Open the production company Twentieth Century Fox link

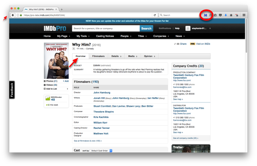point(188,76)
